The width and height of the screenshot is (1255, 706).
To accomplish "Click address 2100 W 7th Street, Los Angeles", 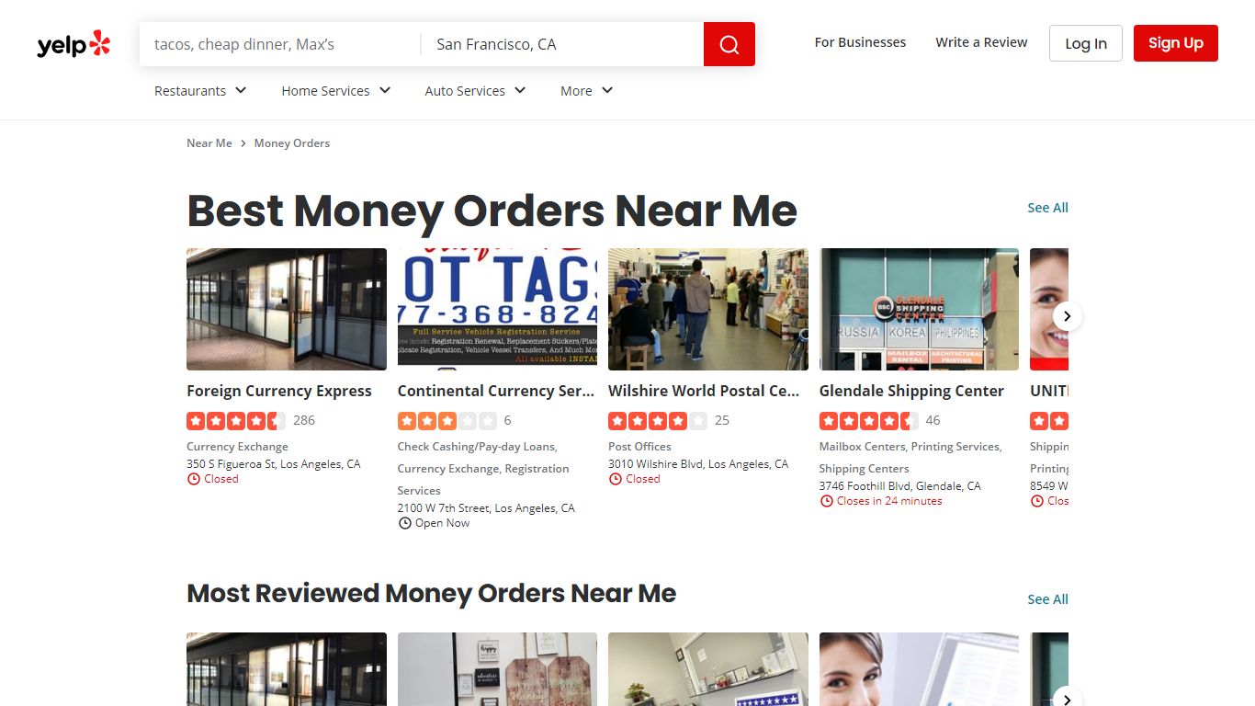I will pyautogui.click(x=486, y=508).
